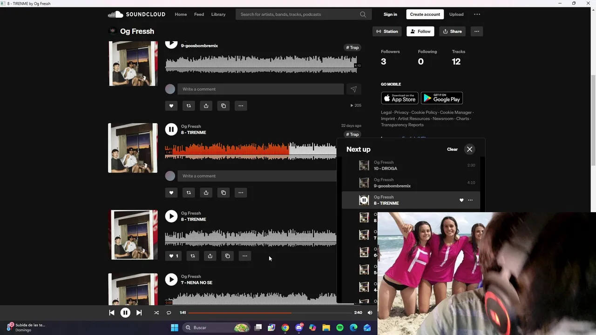Open File Explorer from the taskbar

click(x=326, y=328)
